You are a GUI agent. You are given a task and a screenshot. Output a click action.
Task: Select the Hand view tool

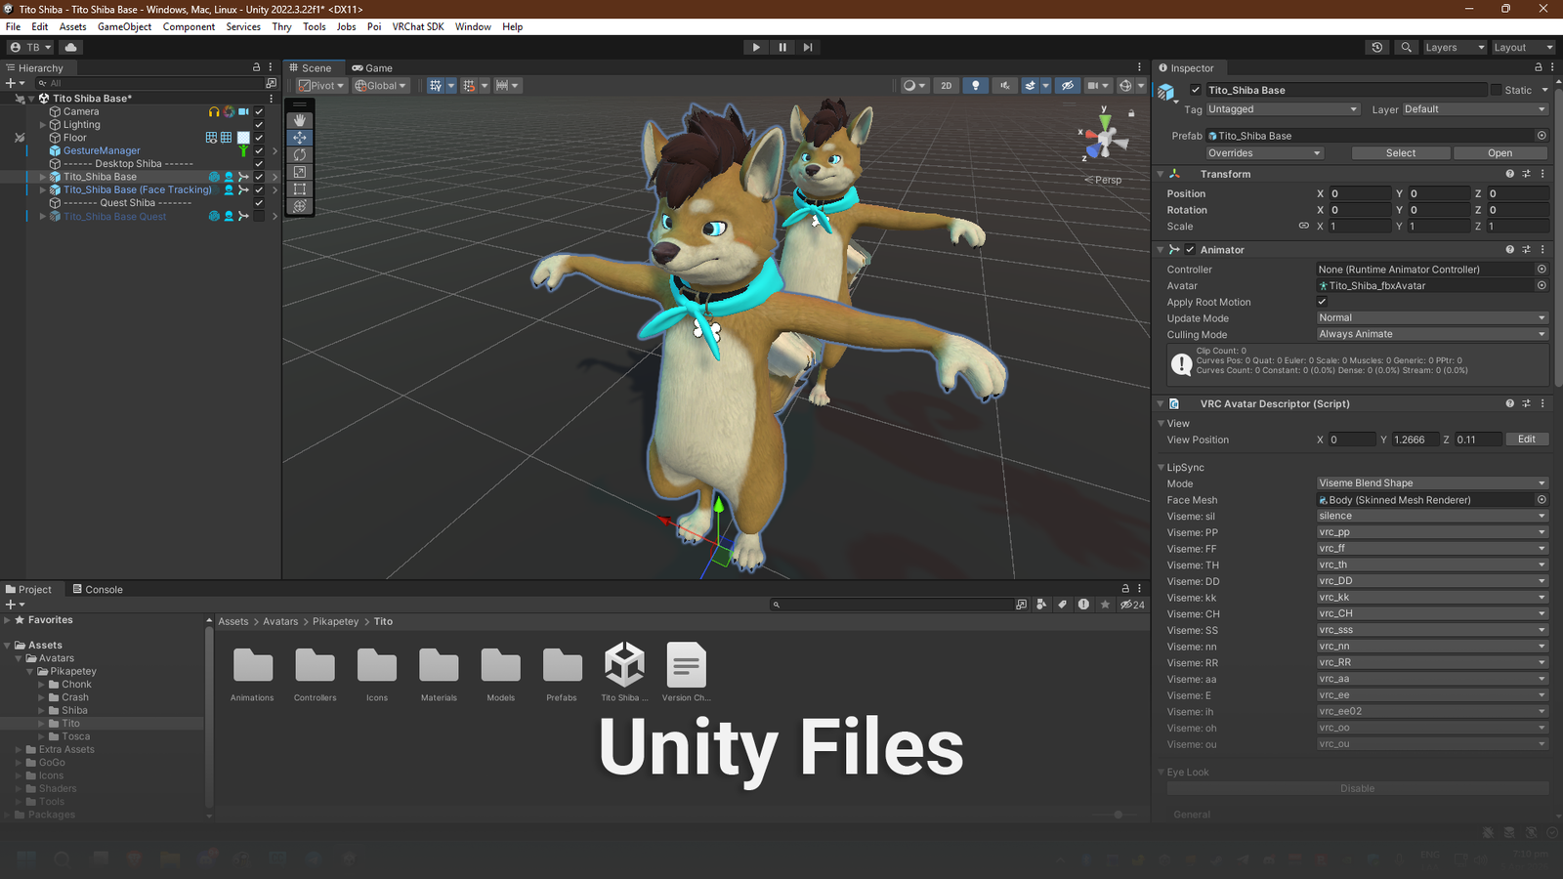(299, 119)
